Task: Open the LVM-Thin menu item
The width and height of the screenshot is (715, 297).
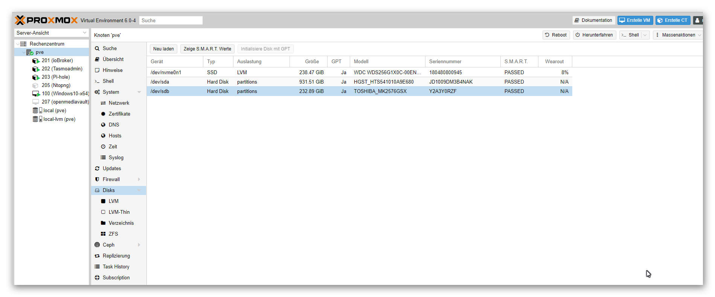Action: click(119, 212)
